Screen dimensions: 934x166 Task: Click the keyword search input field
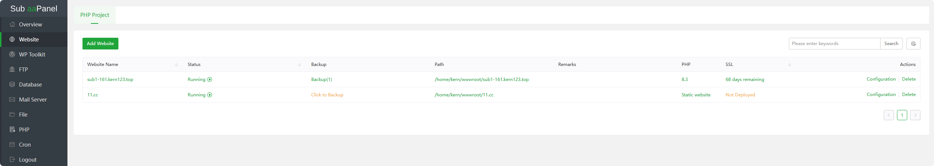click(834, 44)
